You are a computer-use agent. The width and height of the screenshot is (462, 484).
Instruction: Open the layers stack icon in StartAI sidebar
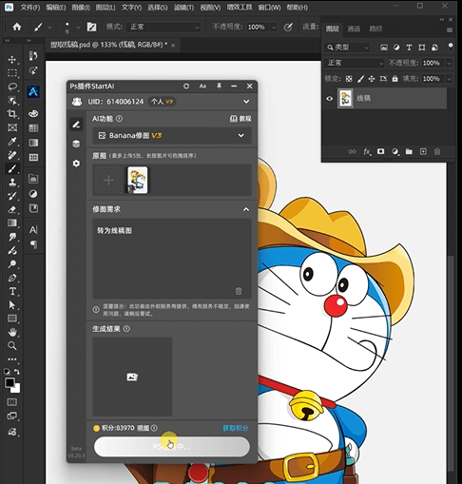76,144
